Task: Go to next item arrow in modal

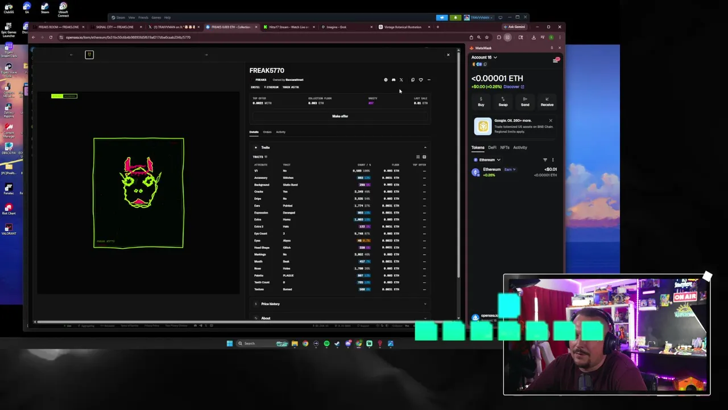Action: coord(206,55)
